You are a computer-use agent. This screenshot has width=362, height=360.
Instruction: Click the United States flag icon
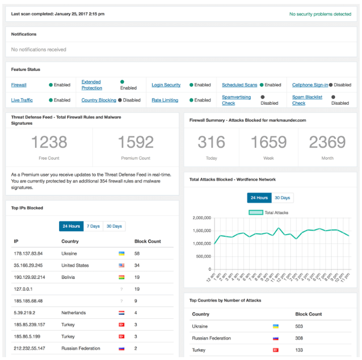[121, 266]
